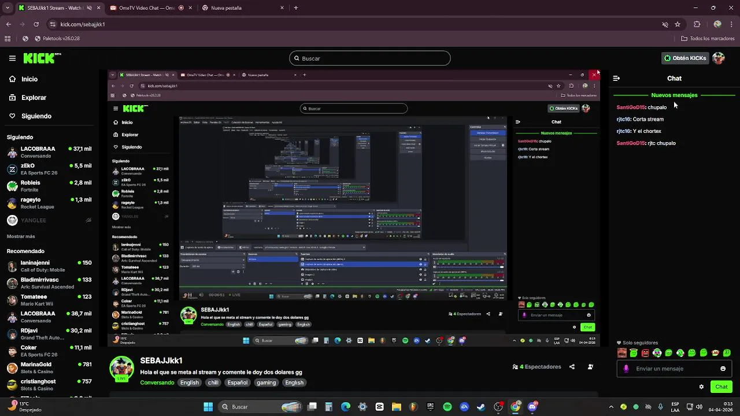Screen dimensions: 740x416
Task: Click the Conversando category link
Action: click(x=157, y=382)
